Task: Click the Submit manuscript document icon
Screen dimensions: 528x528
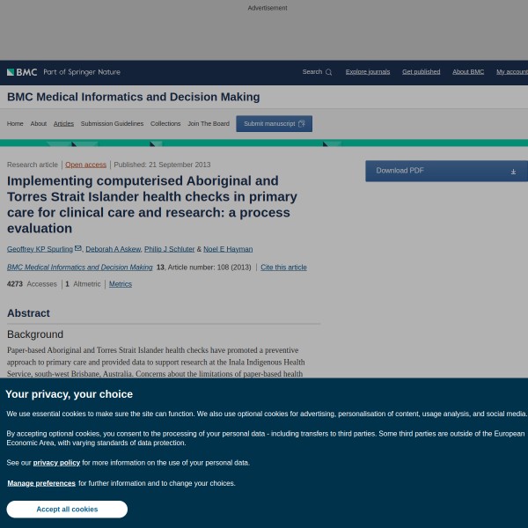Action: (x=302, y=124)
